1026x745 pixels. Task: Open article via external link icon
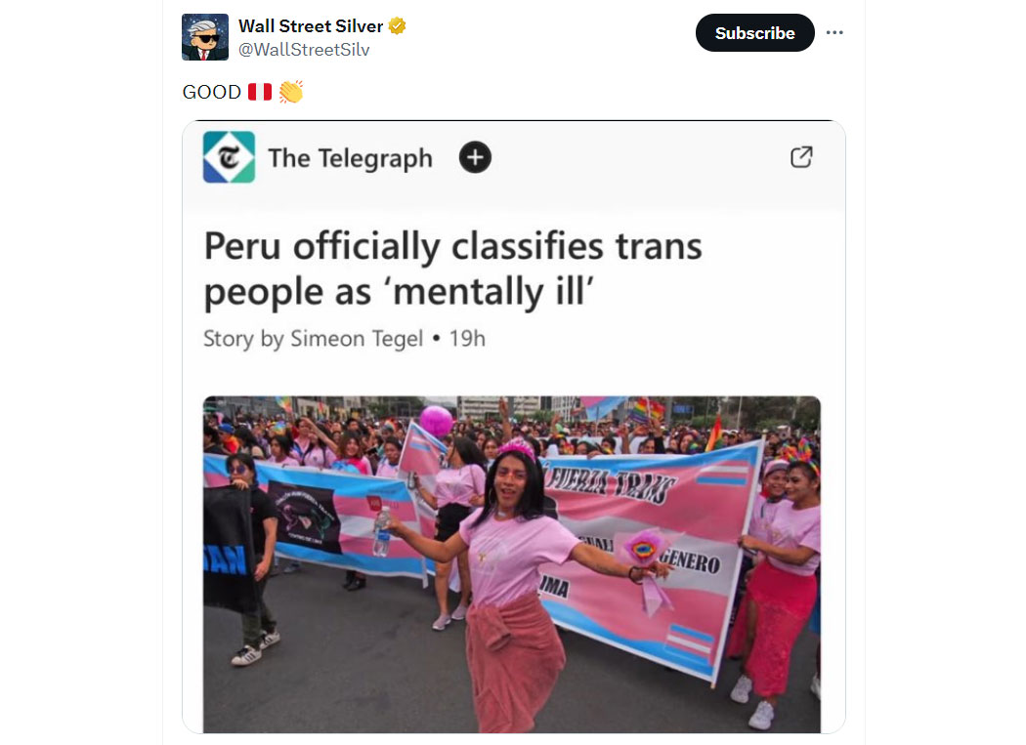click(801, 157)
